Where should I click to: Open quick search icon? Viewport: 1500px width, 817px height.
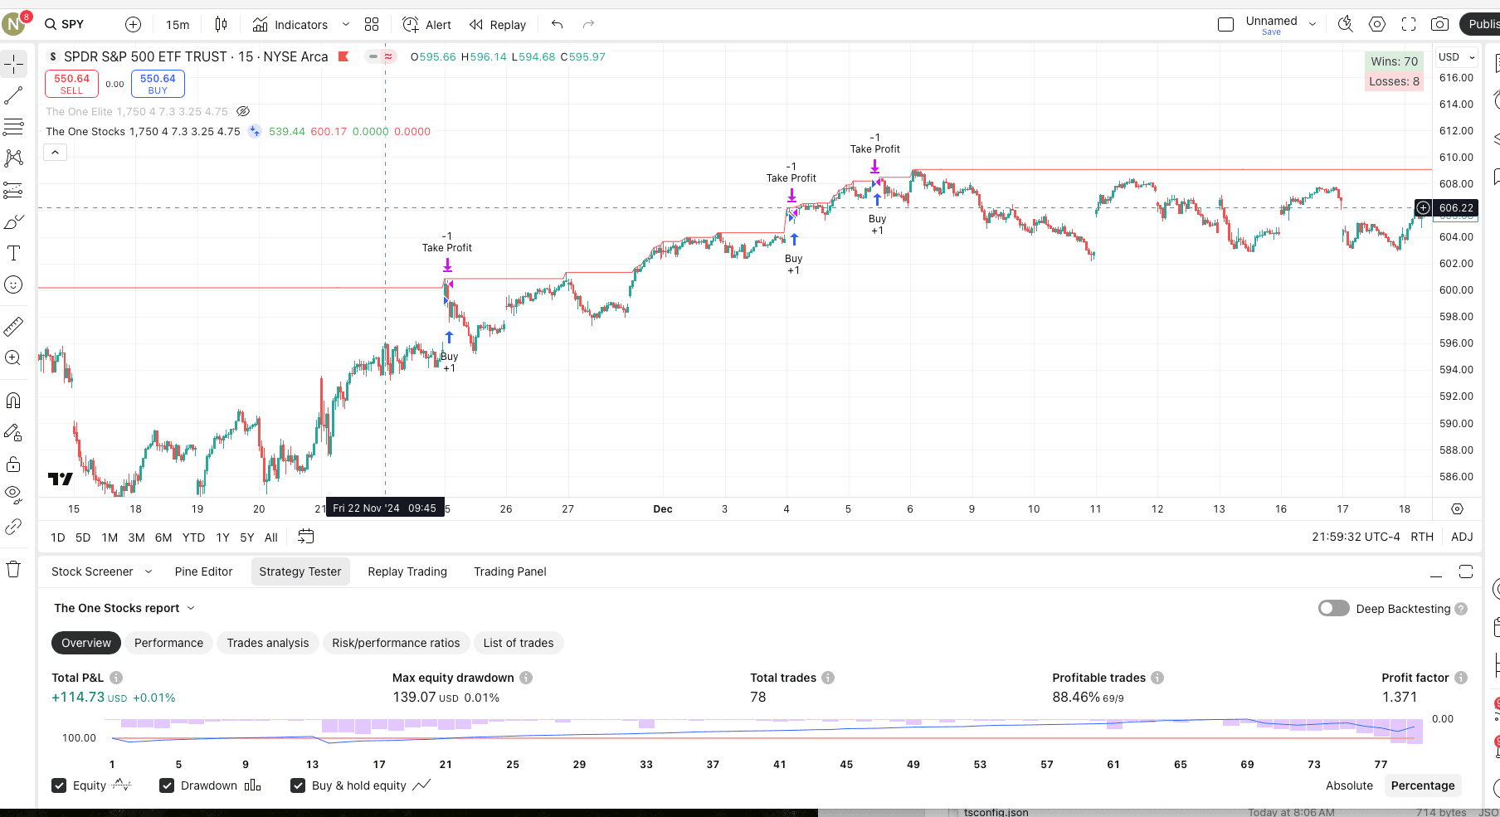1346,24
